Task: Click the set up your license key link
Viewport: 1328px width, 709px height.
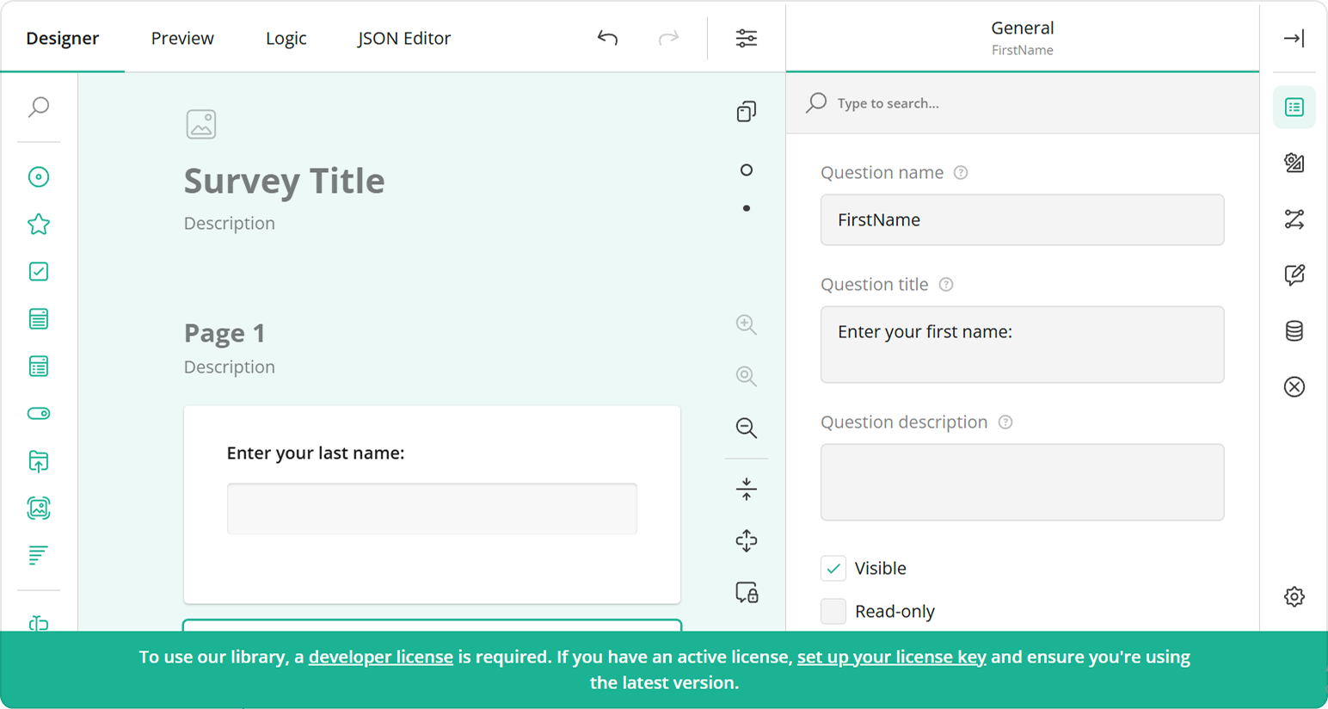Action: (892, 657)
